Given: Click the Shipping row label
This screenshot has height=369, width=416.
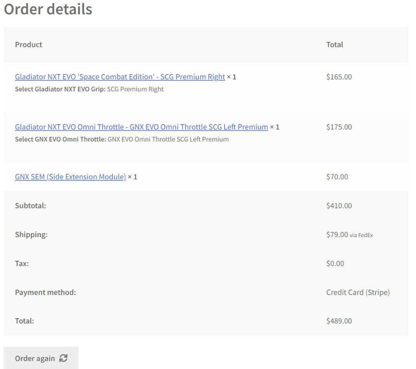Looking at the screenshot, I should (31, 234).
